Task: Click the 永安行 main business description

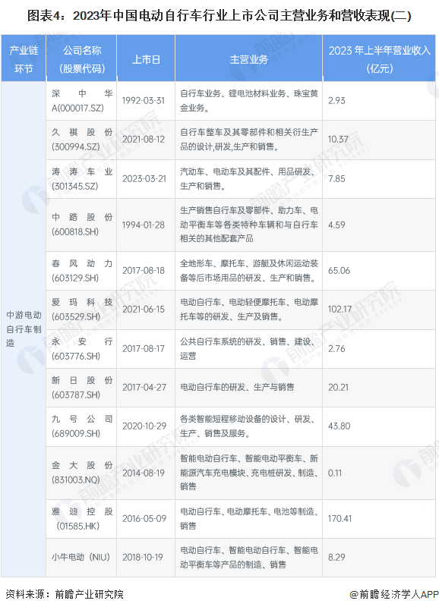Action: (248, 348)
